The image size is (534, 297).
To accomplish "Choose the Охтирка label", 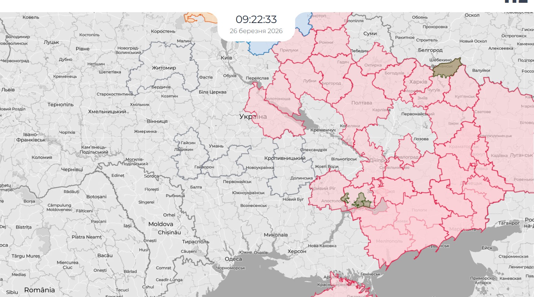I will pyautogui.click(x=373, y=65).
